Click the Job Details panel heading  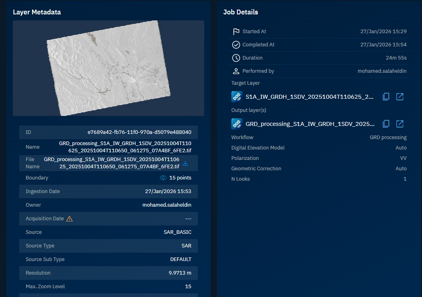pyautogui.click(x=241, y=12)
